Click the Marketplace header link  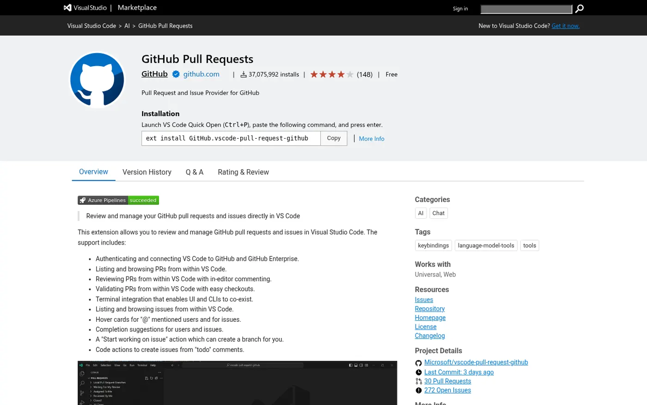pos(137,7)
